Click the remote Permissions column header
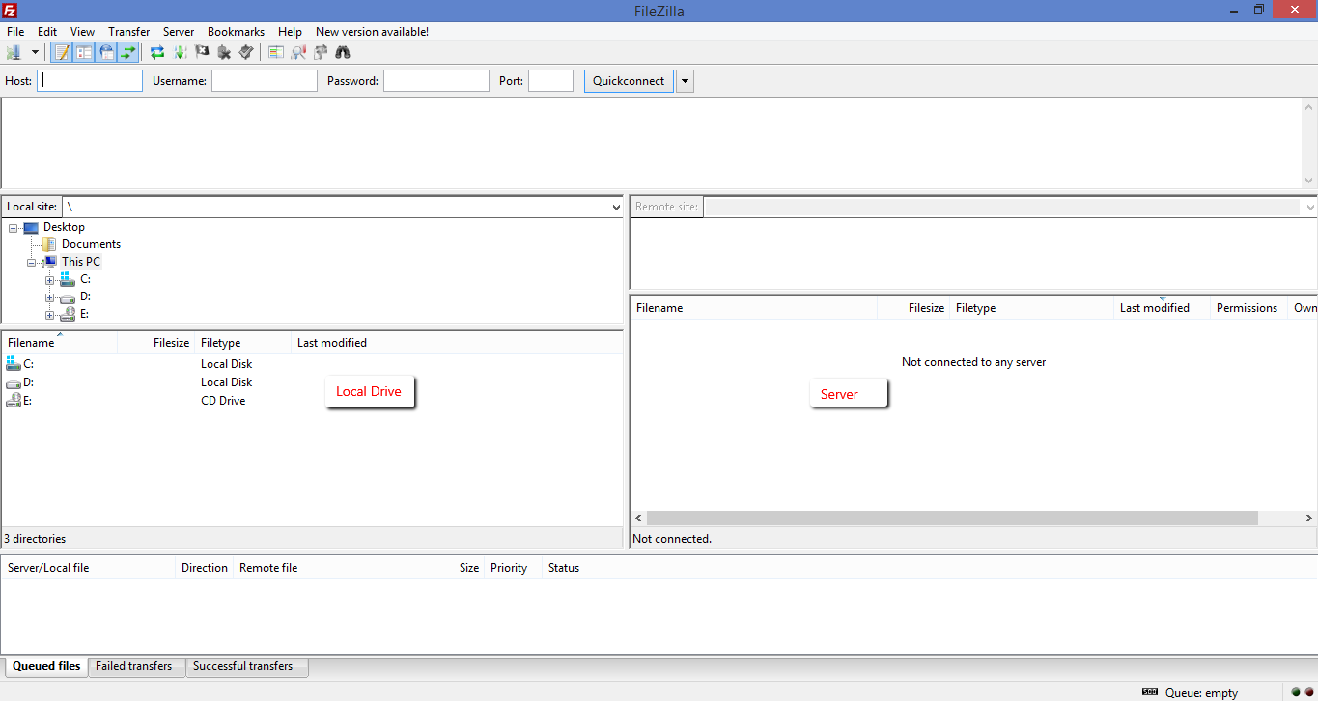Image resolution: width=1318 pixels, height=701 pixels. click(x=1249, y=308)
